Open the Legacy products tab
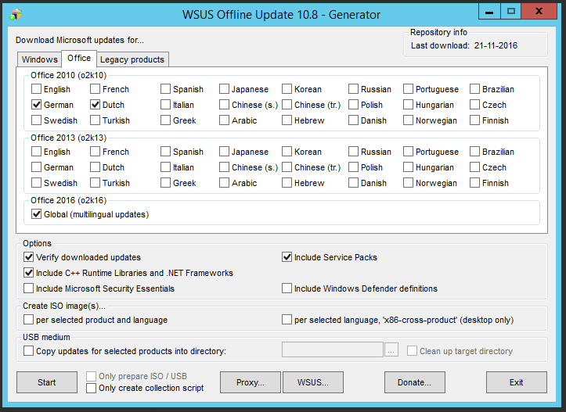Image resolution: width=566 pixels, height=412 pixels. click(x=132, y=59)
